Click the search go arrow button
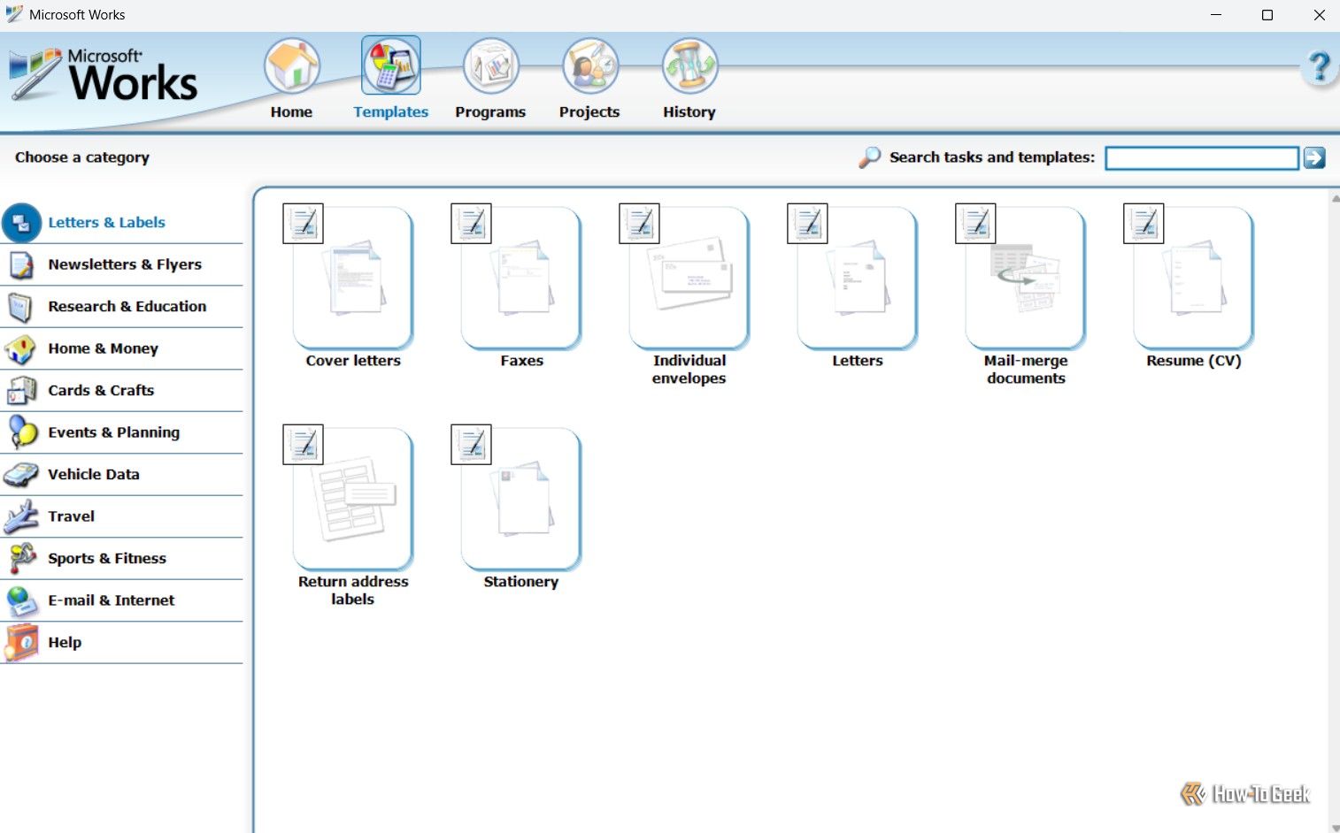 [x=1314, y=157]
